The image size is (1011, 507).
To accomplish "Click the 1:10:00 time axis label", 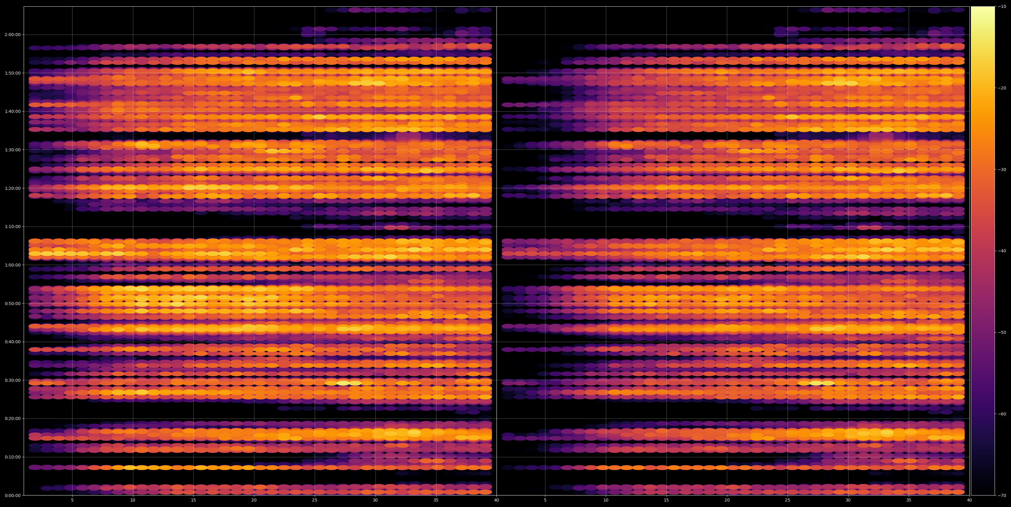I will tap(12, 226).
